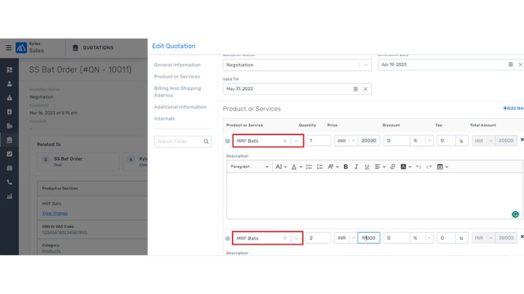Click the undo arrow in the editor toolbar
Image resolution: width=524 pixels, height=294 pixels.
419,167
